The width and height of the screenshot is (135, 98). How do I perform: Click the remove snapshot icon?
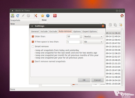tap(28, 16)
